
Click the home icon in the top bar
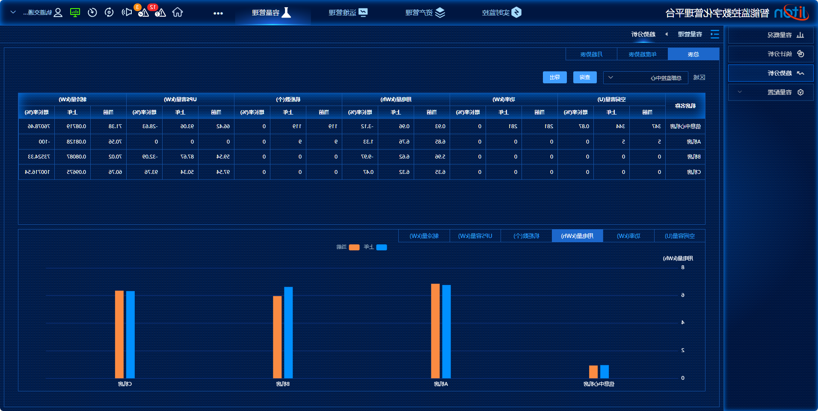pos(178,12)
